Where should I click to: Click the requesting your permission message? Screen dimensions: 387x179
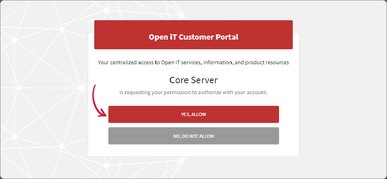coord(193,92)
